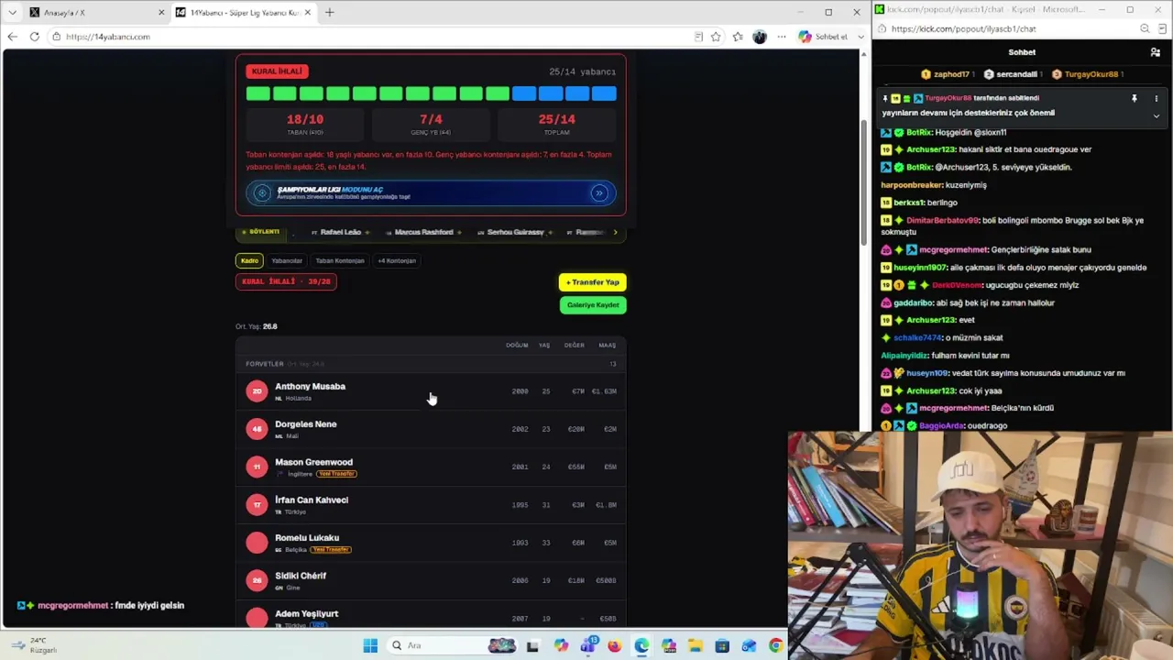Click the app icon in Kick address bar
1173x660 pixels.
pos(1161,28)
